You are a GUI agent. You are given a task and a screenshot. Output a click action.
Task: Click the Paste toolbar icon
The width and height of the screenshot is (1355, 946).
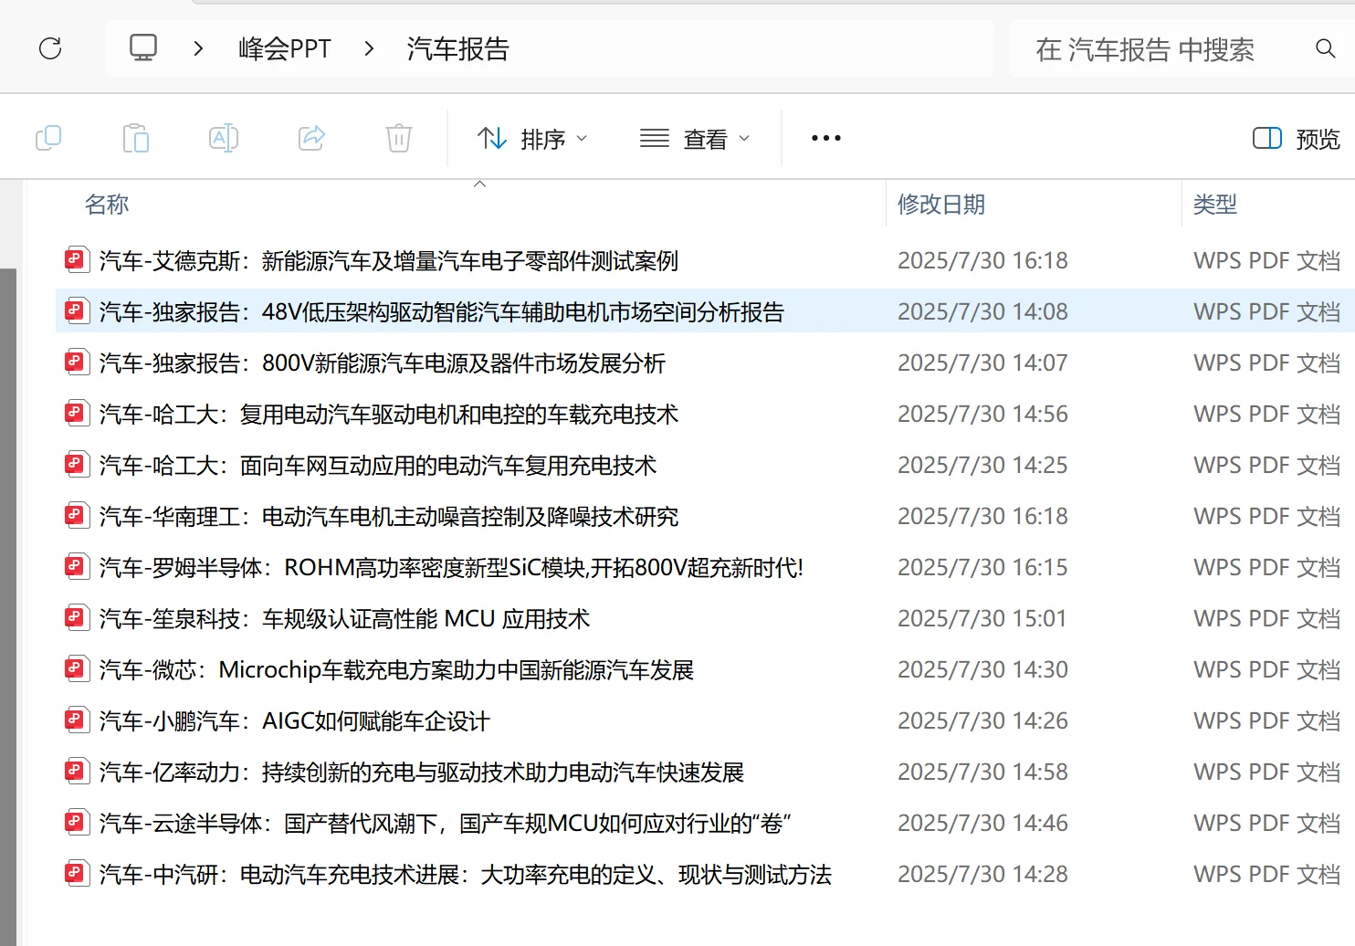(136, 138)
